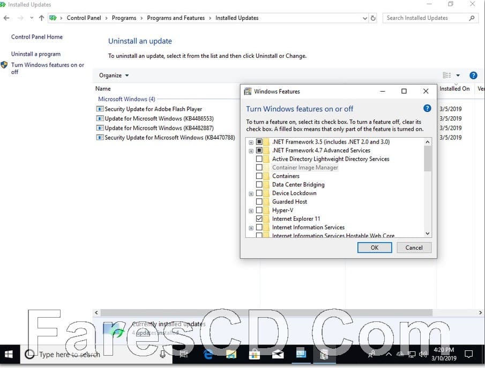485x368 pixels.
Task: Click Control Panel in the breadcrumb
Action: pyautogui.click(x=84, y=18)
